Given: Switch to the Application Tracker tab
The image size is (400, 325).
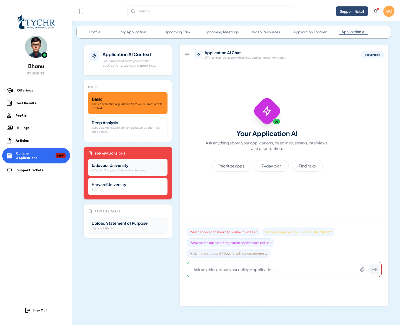Looking at the screenshot, I should pyautogui.click(x=310, y=32).
